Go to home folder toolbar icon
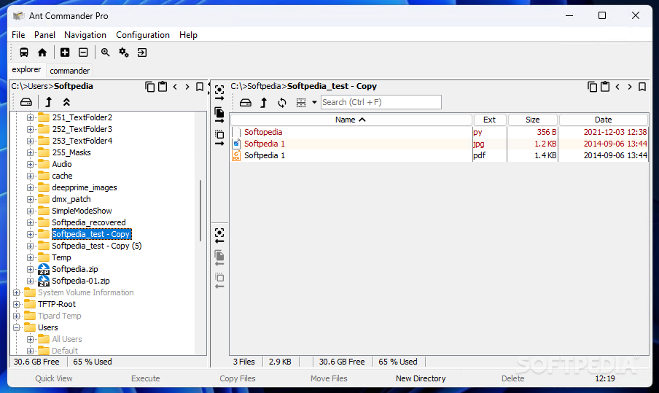The height and width of the screenshot is (393, 659). click(x=42, y=52)
